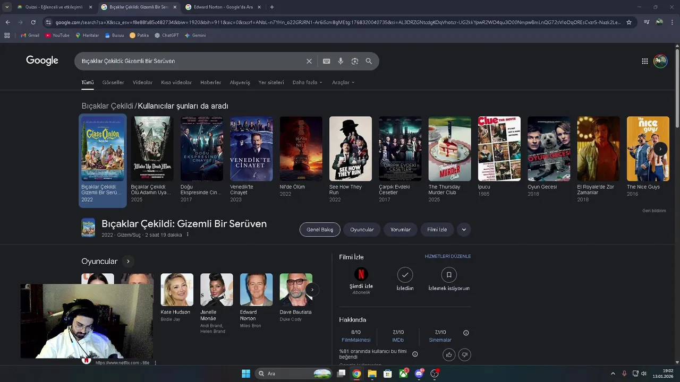Click the Geri bildirim link
Screen dimensions: 680x382
pyautogui.click(x=654, y=211)
